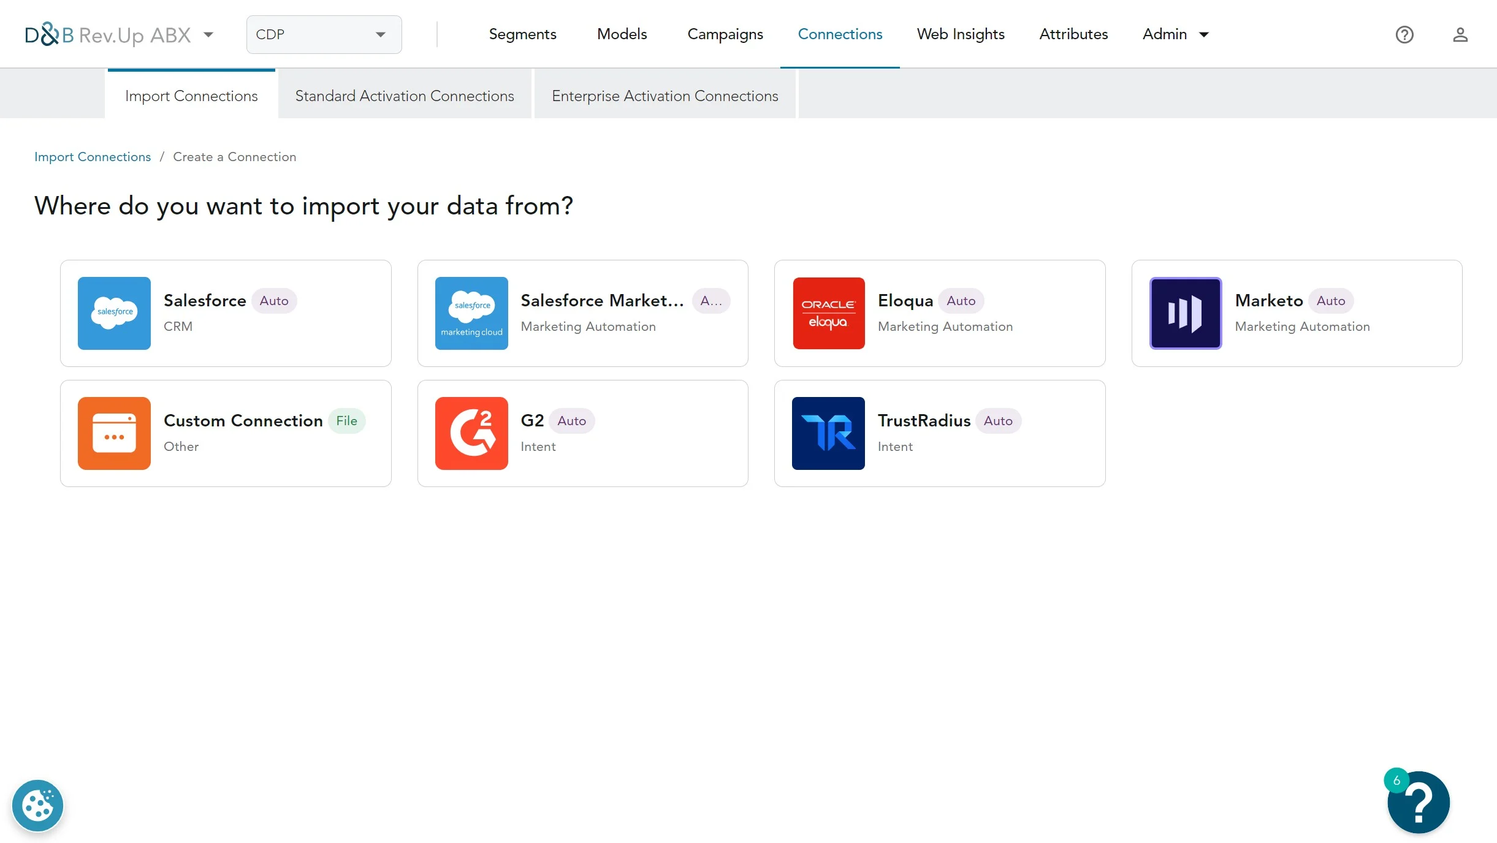
Task: Click the truncated A... badge on Marketing Cloud
Action: click(711, 300)
